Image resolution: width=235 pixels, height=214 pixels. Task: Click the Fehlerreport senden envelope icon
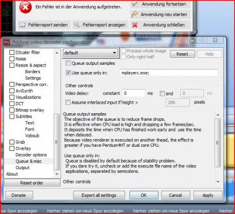[22, 25]
